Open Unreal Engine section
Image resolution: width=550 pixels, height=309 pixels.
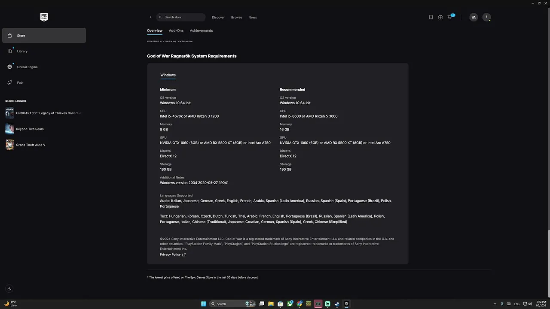(27, 67)
